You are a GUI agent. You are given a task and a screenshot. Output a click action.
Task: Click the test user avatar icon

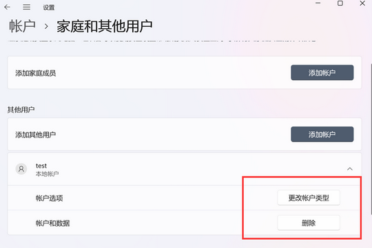21,169
